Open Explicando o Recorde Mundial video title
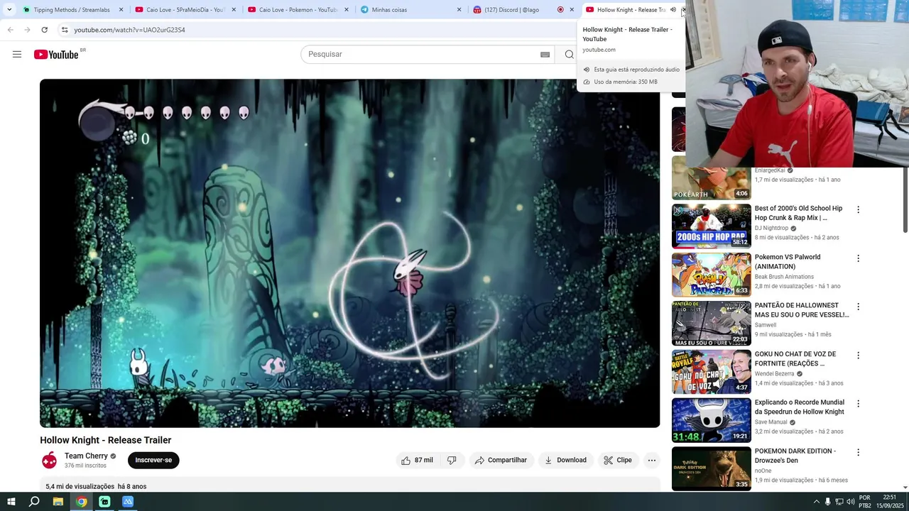Viewport: 909px width, 511px height. 799,407
